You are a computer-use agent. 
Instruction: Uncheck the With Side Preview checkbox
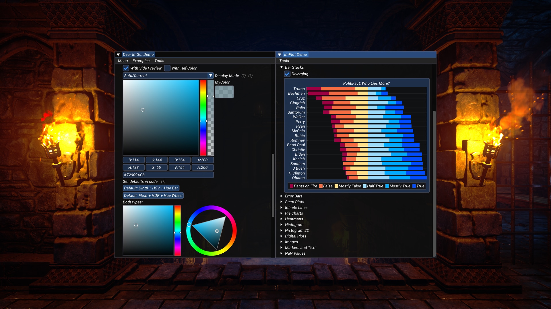126,68
